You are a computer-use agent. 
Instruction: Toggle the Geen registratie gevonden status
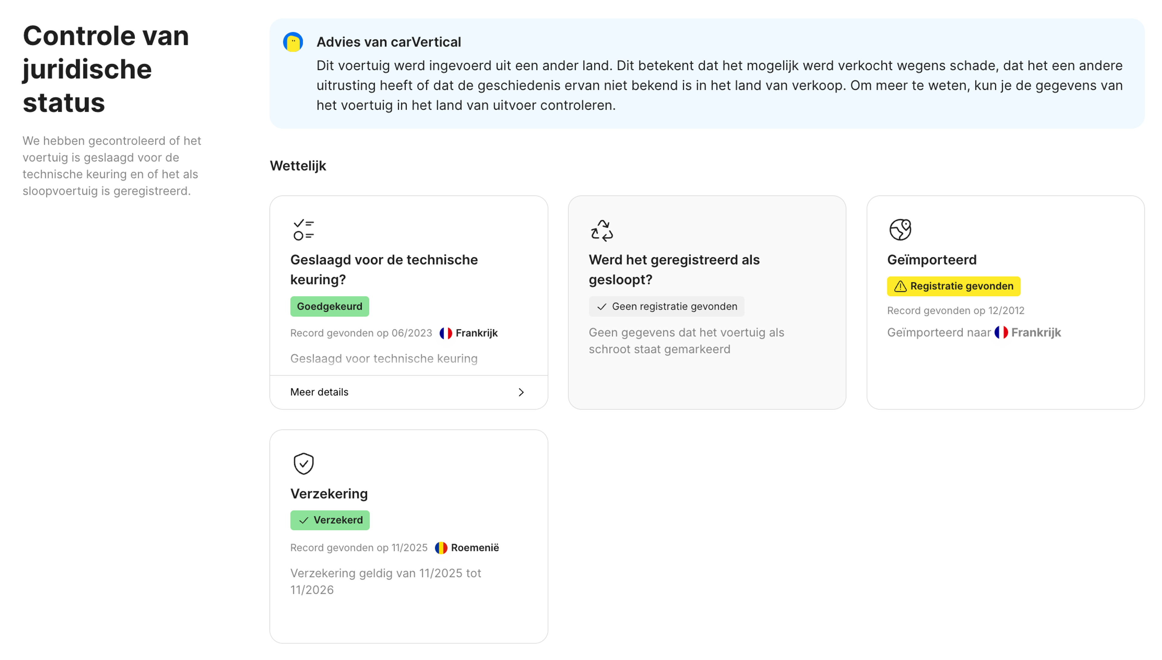pos(666,306)
